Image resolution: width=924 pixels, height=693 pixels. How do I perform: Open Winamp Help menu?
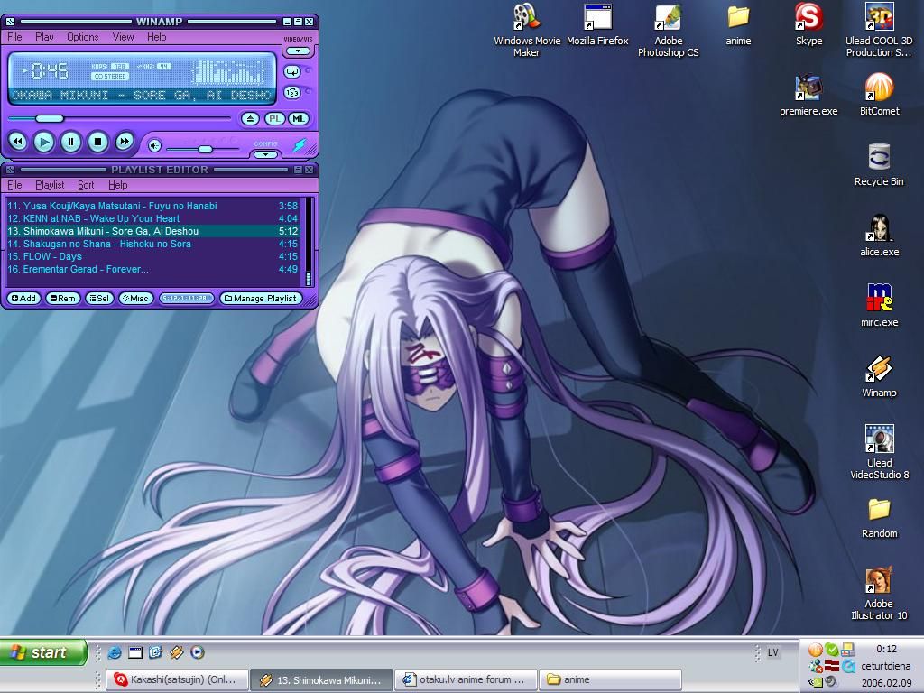click(157, 37)
